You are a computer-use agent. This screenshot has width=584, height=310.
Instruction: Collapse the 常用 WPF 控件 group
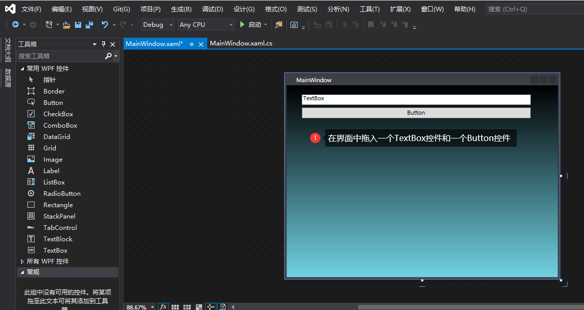[22, 69]
